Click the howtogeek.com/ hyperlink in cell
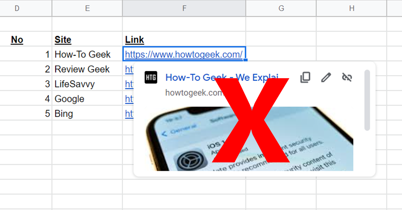 (184, 54)
